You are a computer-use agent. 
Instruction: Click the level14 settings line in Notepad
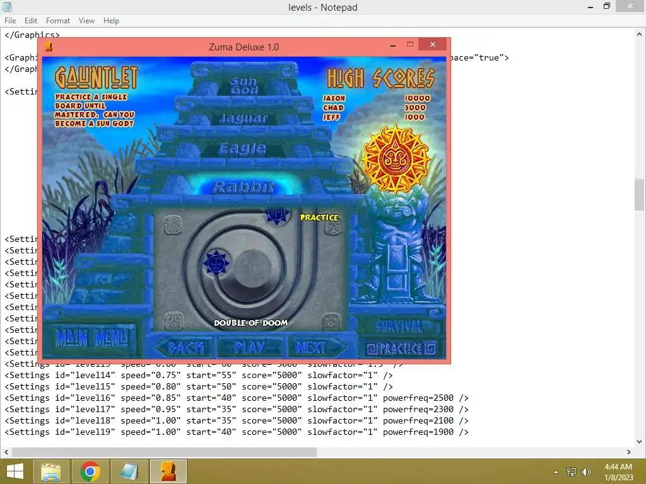point(199,376)
